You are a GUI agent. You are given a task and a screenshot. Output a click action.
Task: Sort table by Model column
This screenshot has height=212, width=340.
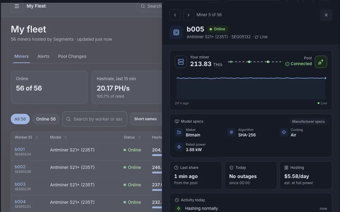pyautogui.click(x=58, y=137)
